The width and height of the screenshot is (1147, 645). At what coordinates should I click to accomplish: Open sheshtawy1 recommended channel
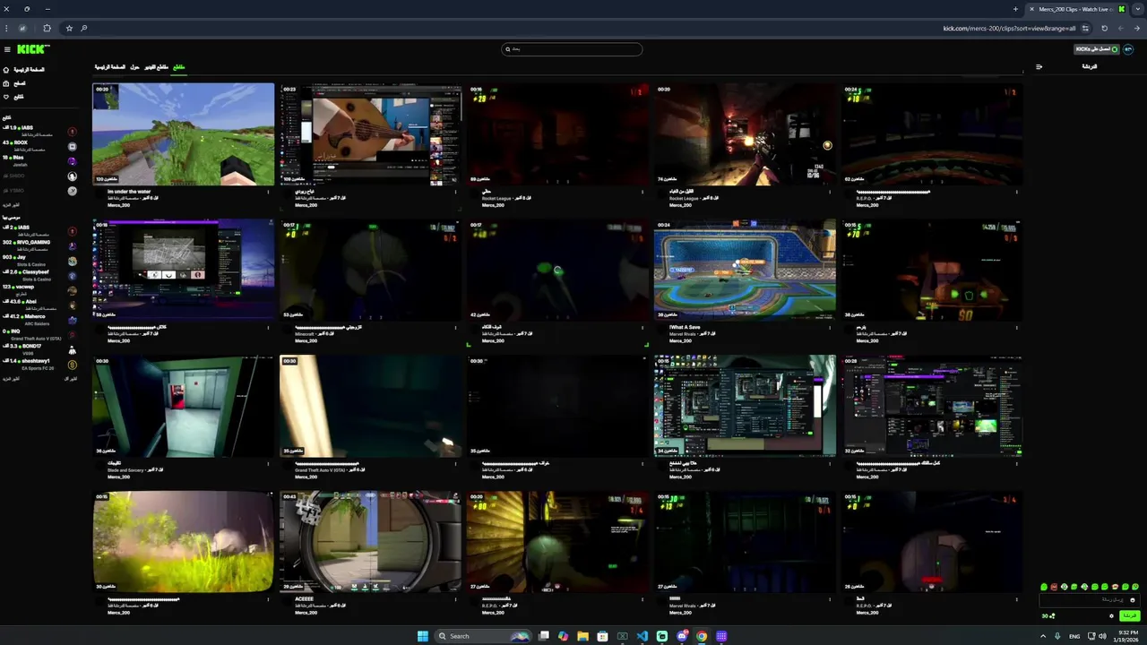point(39,363)
